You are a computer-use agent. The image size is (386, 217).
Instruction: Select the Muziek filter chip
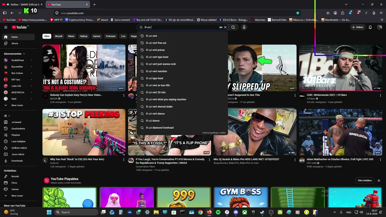[x=59, y=36]
